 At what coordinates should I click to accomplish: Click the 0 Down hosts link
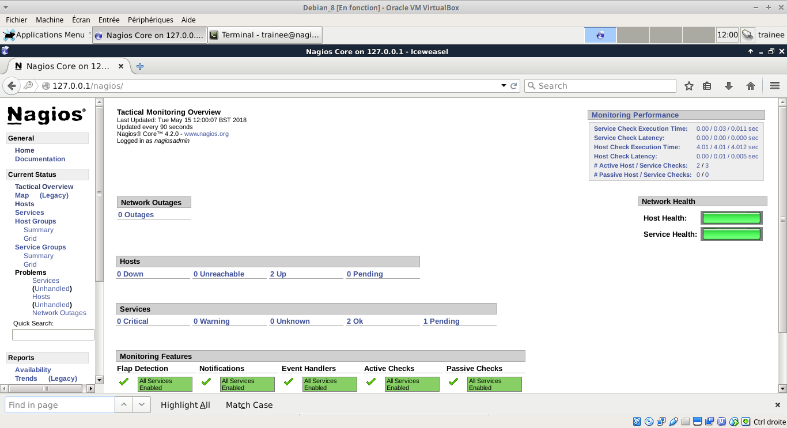coord(130,274)
